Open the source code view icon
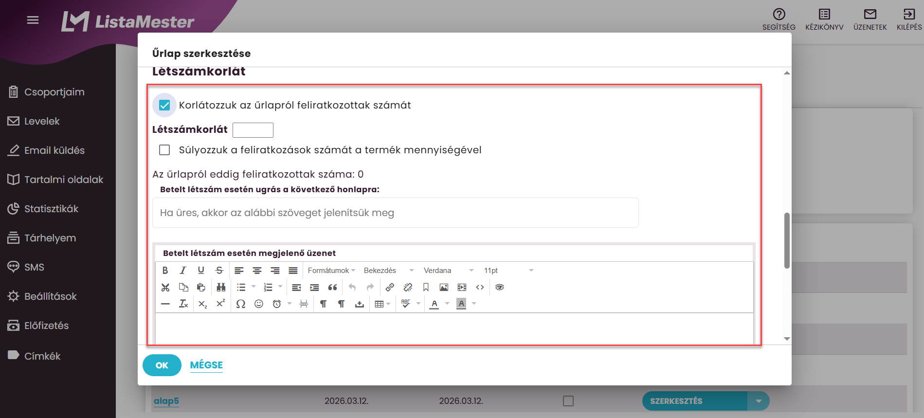Viewport: 924px width, 418px height. 480,288
